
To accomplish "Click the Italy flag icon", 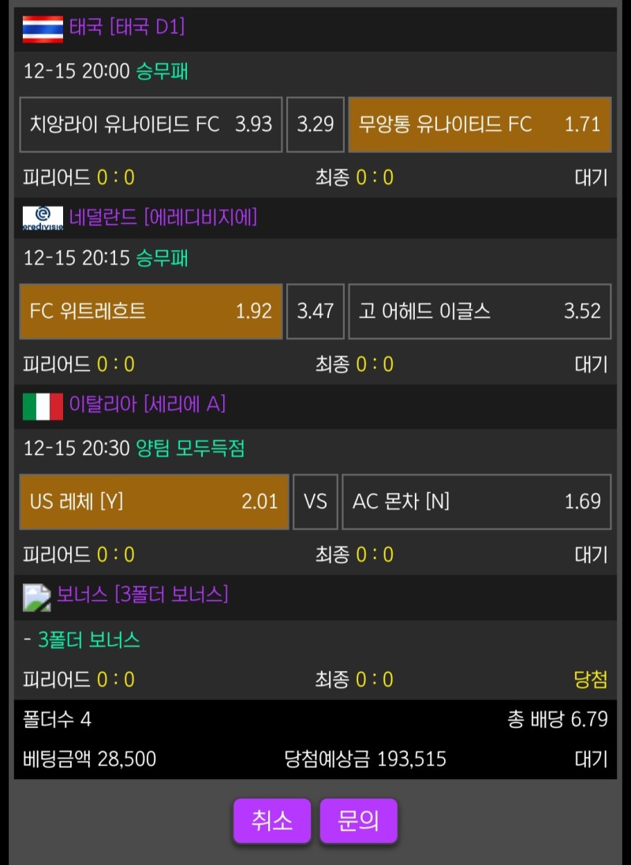I will (x=43, y=406).
